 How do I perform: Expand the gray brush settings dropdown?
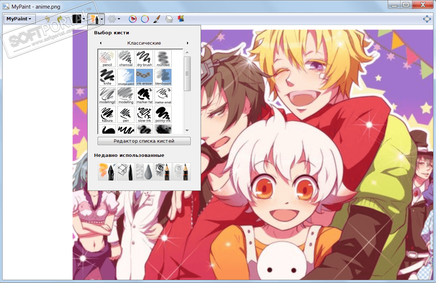click(x=119, y=19)
